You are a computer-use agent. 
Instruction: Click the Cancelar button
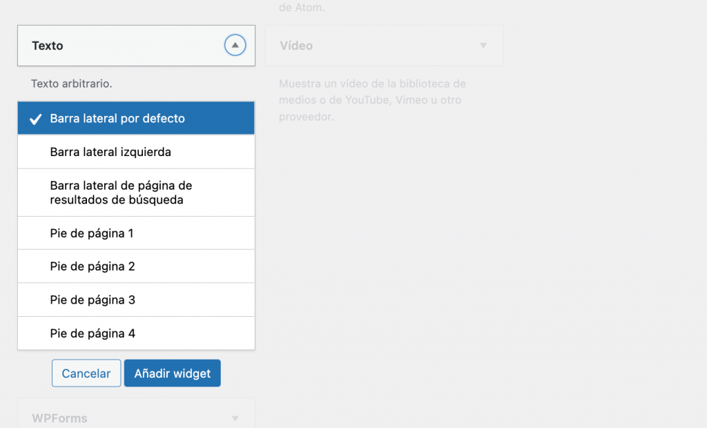coord(86,373)
